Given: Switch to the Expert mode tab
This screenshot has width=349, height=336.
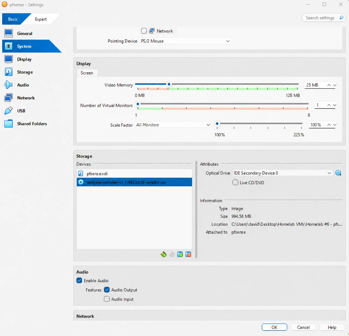Looking at the screenshot, I should pos(41,19).
